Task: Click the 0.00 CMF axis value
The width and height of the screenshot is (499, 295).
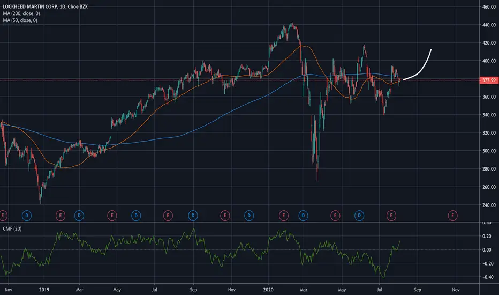Action: [x=487, y=250]
